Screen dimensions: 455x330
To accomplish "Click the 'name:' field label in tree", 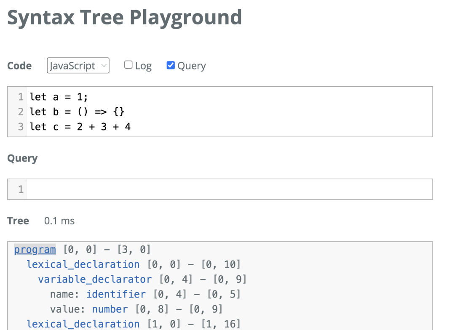I will tap(64, 294).
